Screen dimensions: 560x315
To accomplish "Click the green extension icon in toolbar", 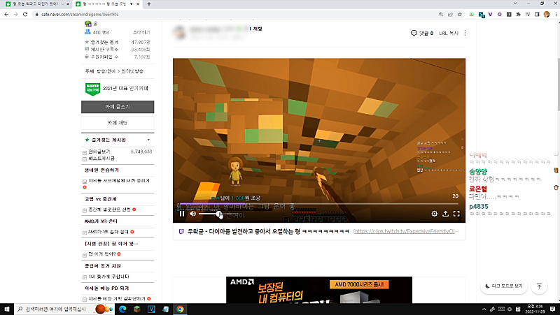I will (x=471, y=14).
